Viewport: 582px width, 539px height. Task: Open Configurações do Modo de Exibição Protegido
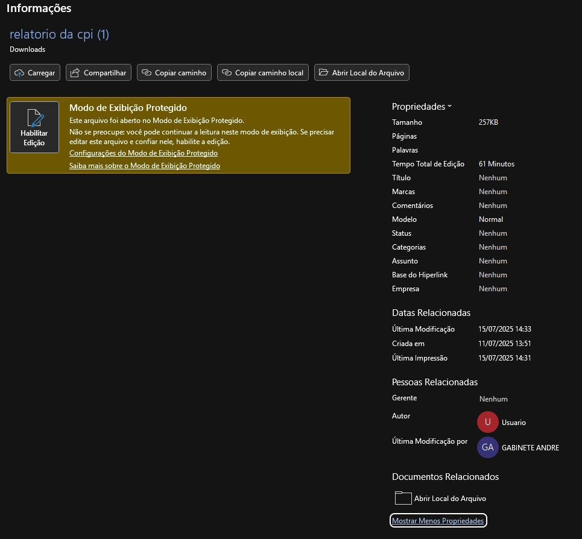(x=144, y=153)
